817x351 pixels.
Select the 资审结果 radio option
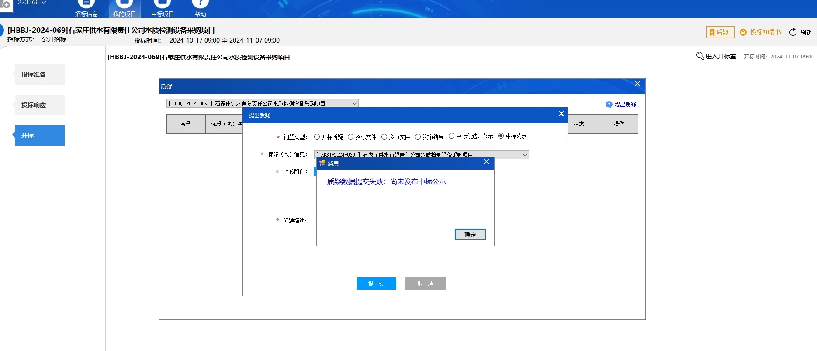point(418,137)
